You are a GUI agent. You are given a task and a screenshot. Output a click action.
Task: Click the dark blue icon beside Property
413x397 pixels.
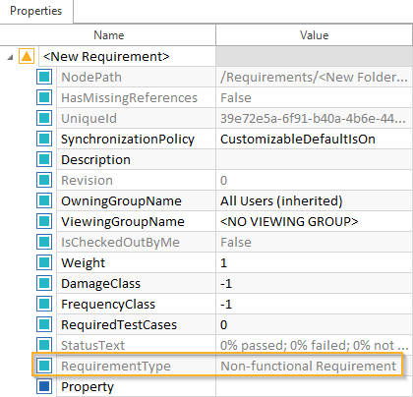tap(44, 386)
